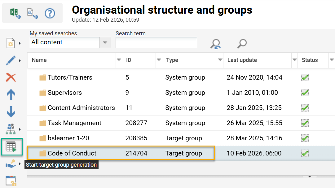Move the selected entry up
This screenshot has width=335, height=188.
pos(11,94)
